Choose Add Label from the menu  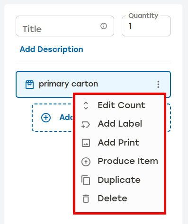click(119, 124)
